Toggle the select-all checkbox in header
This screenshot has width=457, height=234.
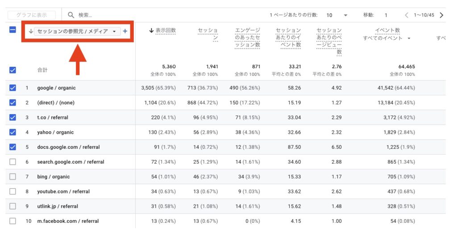coord(13,30)
